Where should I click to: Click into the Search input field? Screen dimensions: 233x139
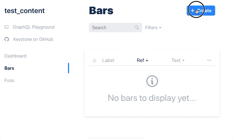(x=115, y=28)
